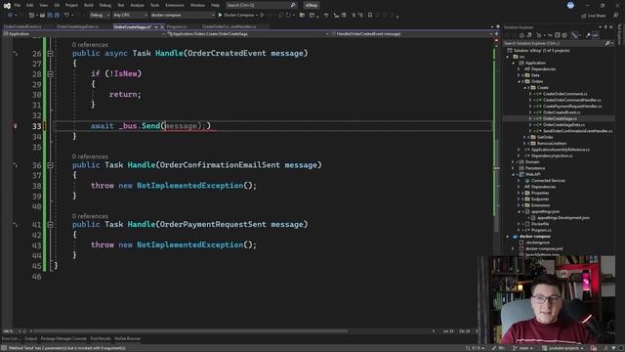Open CreateOrderCommandHandler.cs in Solution Explorer
This screenshot has width=625, height=352.
coord(572,100)
